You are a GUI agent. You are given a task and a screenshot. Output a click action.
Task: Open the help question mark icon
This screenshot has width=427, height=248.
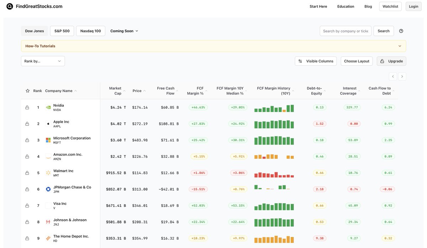click(x=401, y=31)
